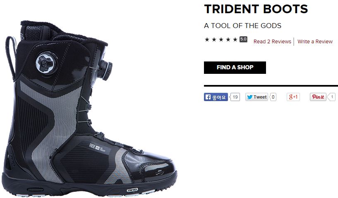Viewport: 338px width, 198px height.
Task: Open the Write a Review link
Action: [x=315, y=42]
